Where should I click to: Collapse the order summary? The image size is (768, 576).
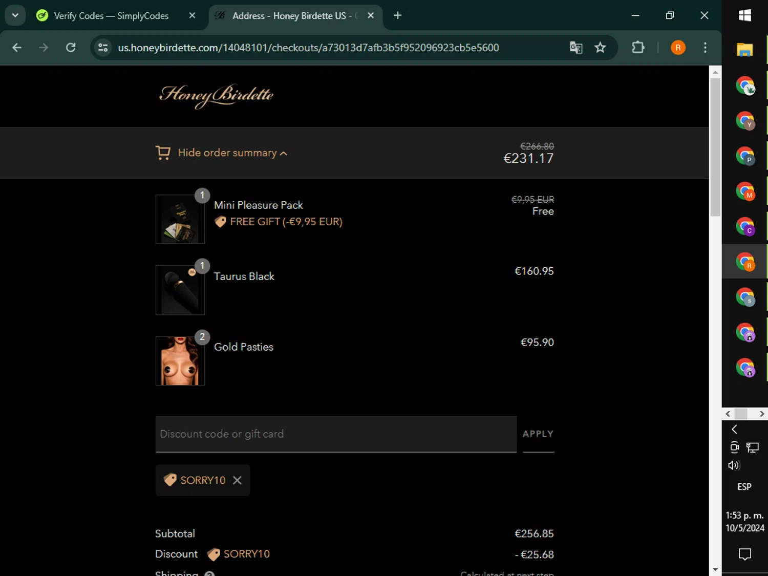tap(232, 153)
